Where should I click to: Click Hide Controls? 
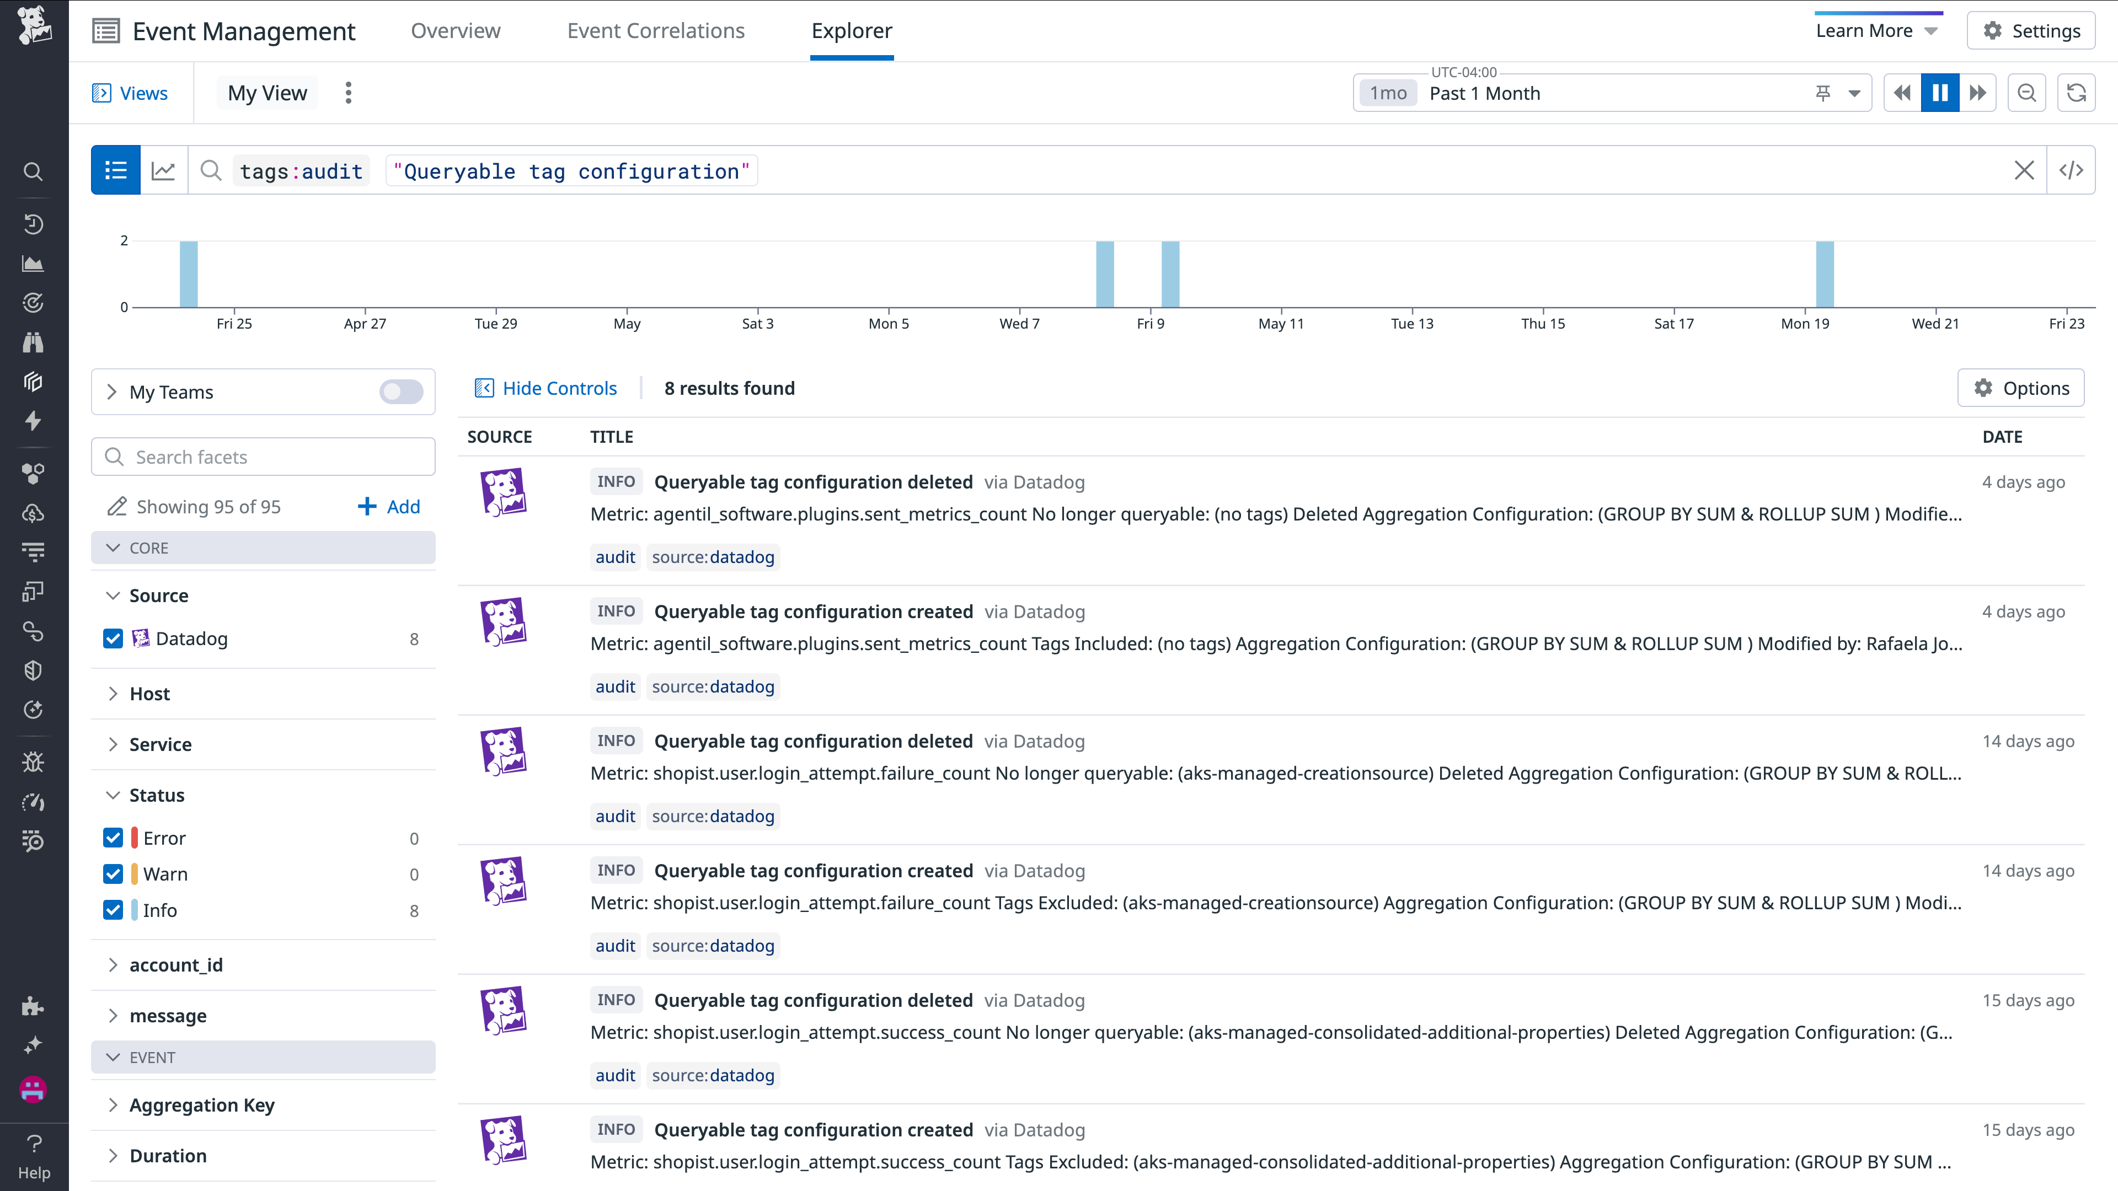pos(546,388)
